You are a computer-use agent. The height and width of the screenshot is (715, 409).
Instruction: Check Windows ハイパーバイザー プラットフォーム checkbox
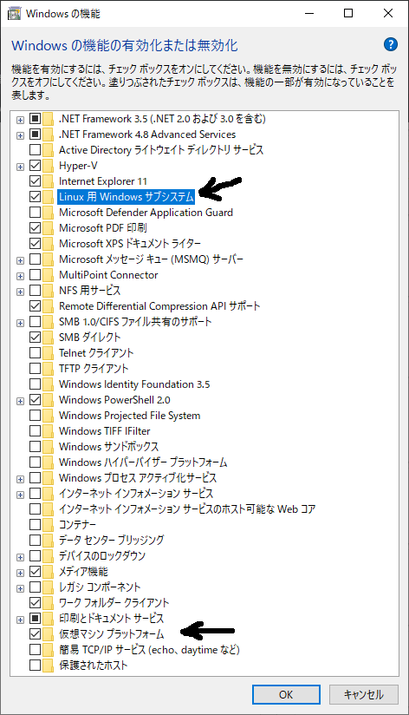(35, 462)
